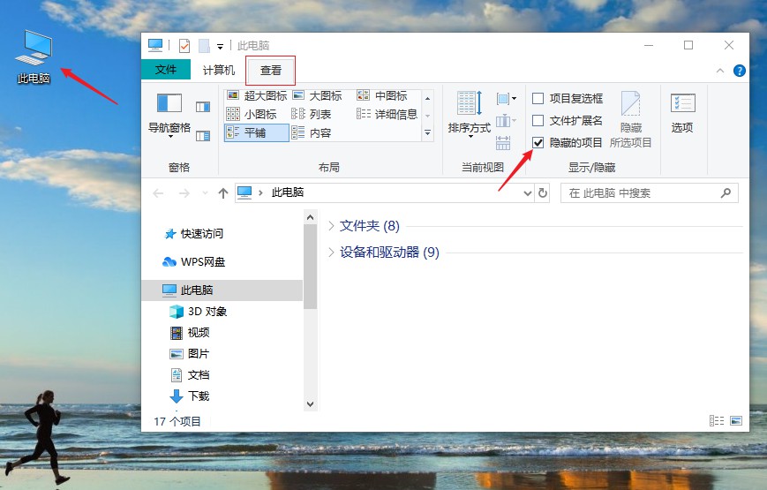Click the layout gallery middle down arrow
Image resolution: width=767 pixels, height=490 pixels.
(x=427, y=116)
